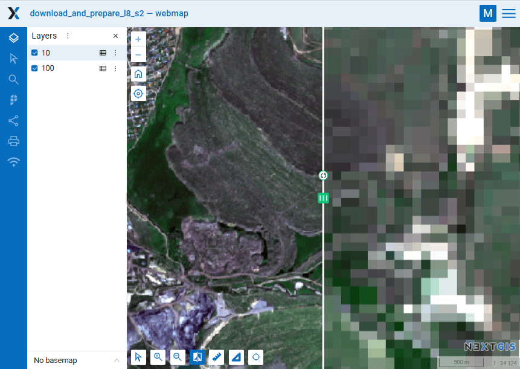The height and width of the screenshot is (369, 520).
Task: Open the Share panel in sidebar
Action: point(13,121)
